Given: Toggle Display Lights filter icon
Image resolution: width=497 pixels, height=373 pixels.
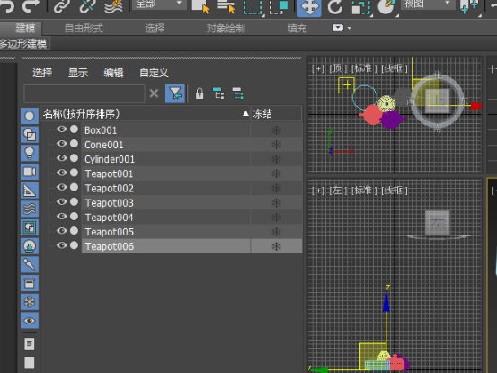Looking at the screenshot, I should point(30,154).
